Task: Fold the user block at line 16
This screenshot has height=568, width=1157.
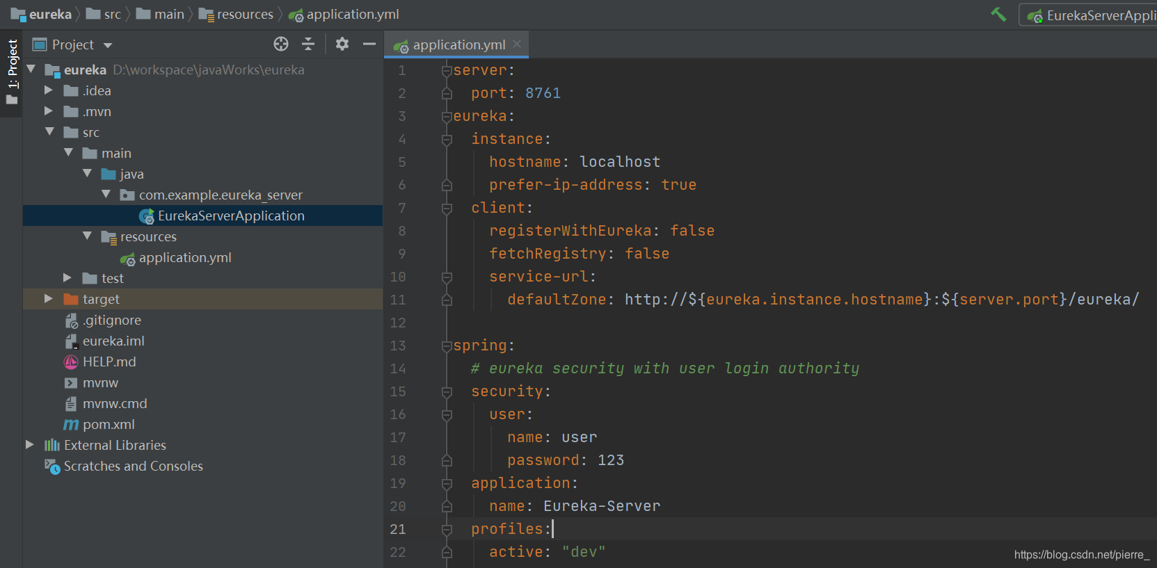Action: tap(447, 414)
